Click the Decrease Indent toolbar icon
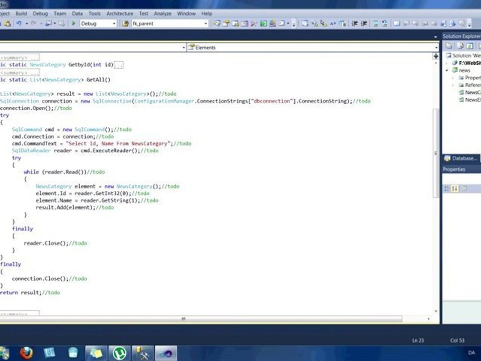The width and height of the screenshot is (481, 361). click(354, 24)
